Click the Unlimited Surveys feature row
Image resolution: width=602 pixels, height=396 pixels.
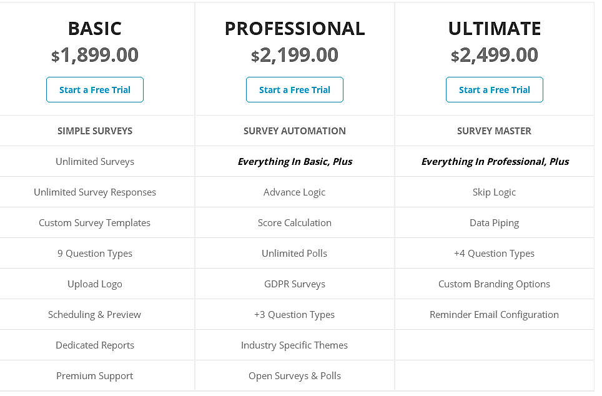coord(94,161)
